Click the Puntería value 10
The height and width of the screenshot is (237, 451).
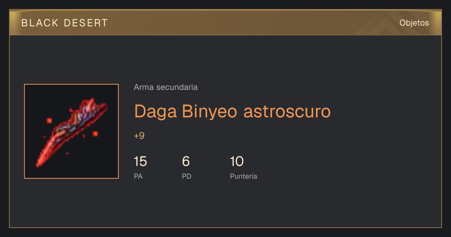click(237, 161)
